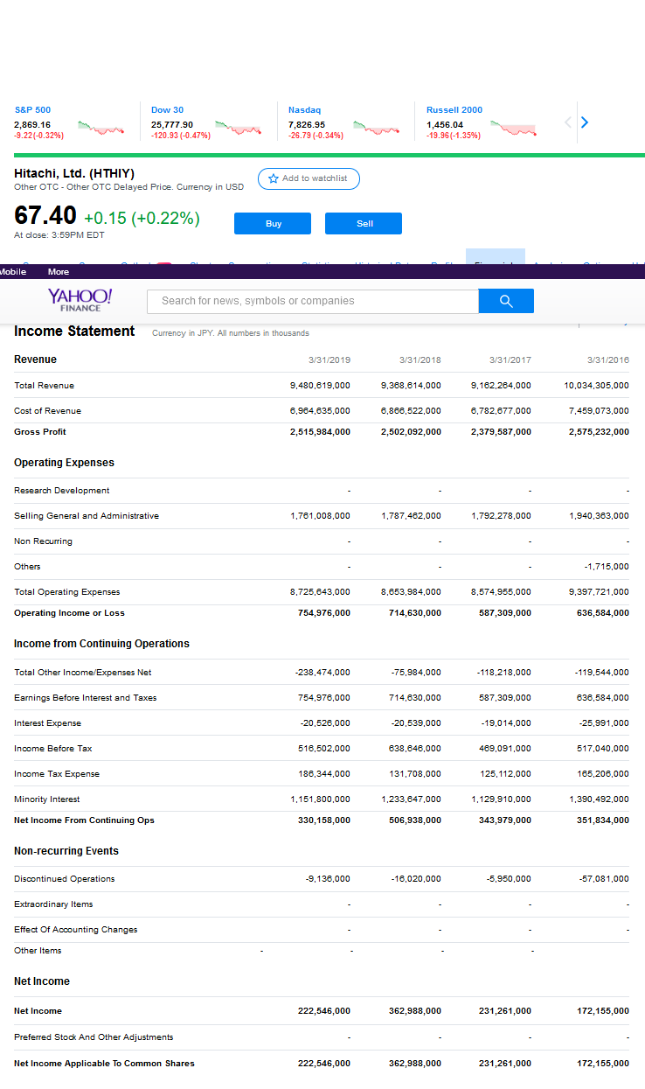Click the Buy button
Image resolution: width=645 pixels, height=1089 pixels.
pyautogui.click(x=273, y=224)
